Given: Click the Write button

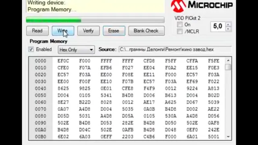Looking at the screenshot, I should (63, 31).
